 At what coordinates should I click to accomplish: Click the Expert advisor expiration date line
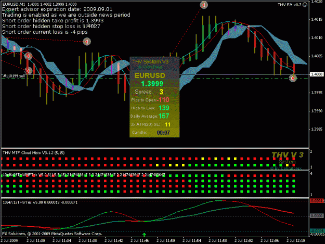[57, 9]
